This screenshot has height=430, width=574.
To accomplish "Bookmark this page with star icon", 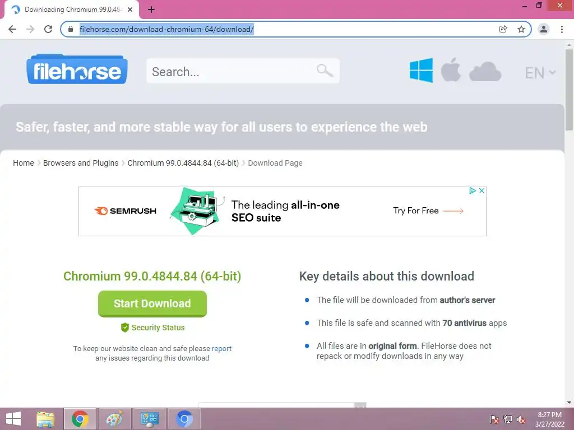I will pyautogui.click(x=521, y=29).
